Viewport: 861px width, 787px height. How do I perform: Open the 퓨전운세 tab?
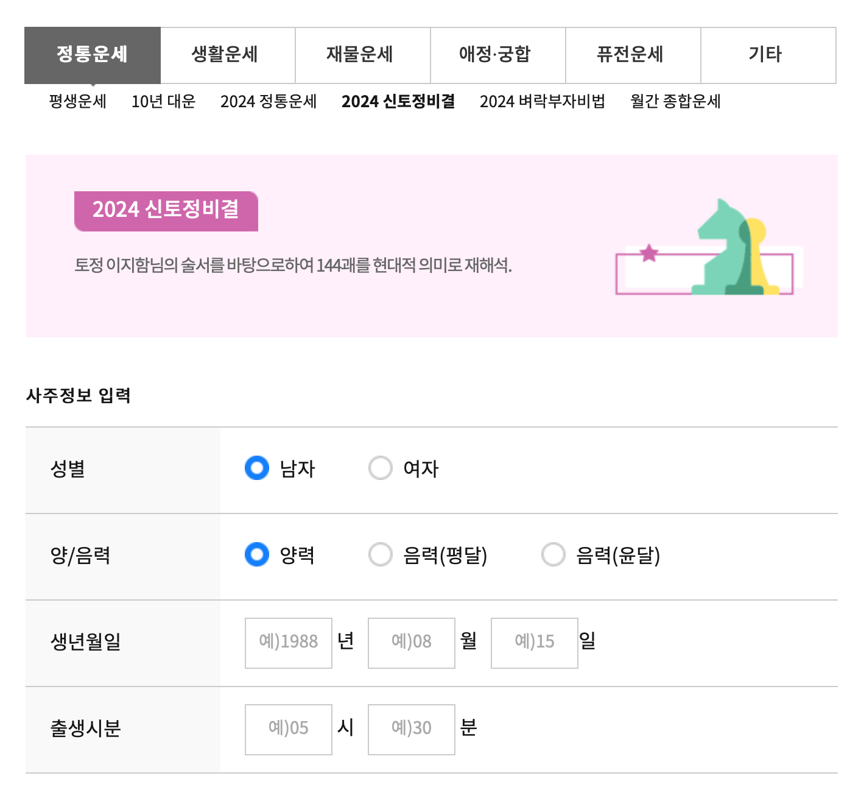point(632,54)
